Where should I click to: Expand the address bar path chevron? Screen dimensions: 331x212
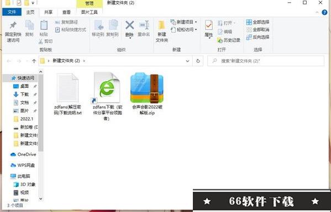[84, 61]
